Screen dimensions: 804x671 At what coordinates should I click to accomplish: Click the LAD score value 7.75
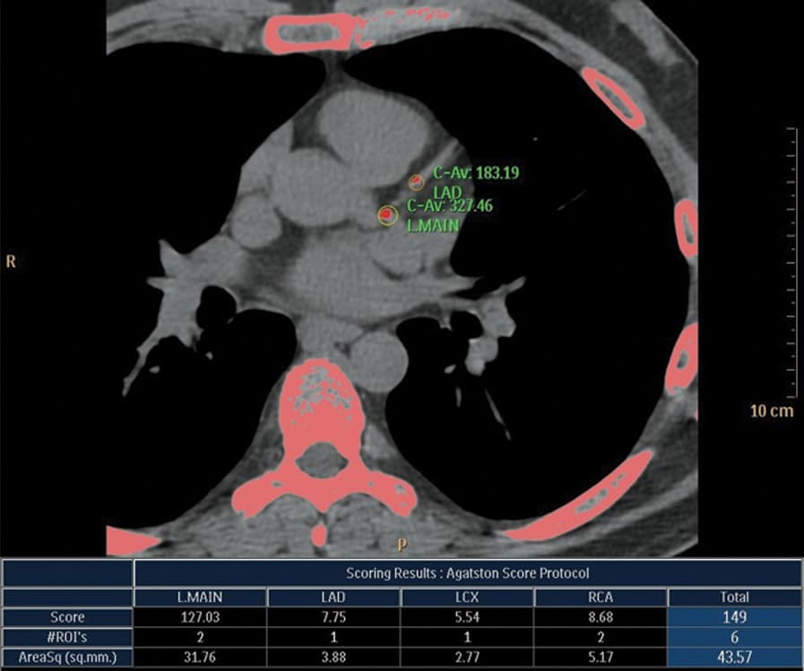[333, 617]
